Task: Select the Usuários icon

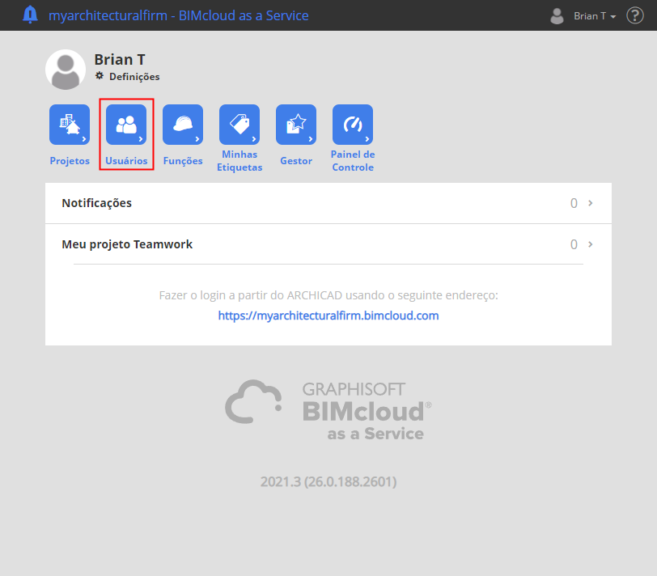Action: (x=125, y=125)
